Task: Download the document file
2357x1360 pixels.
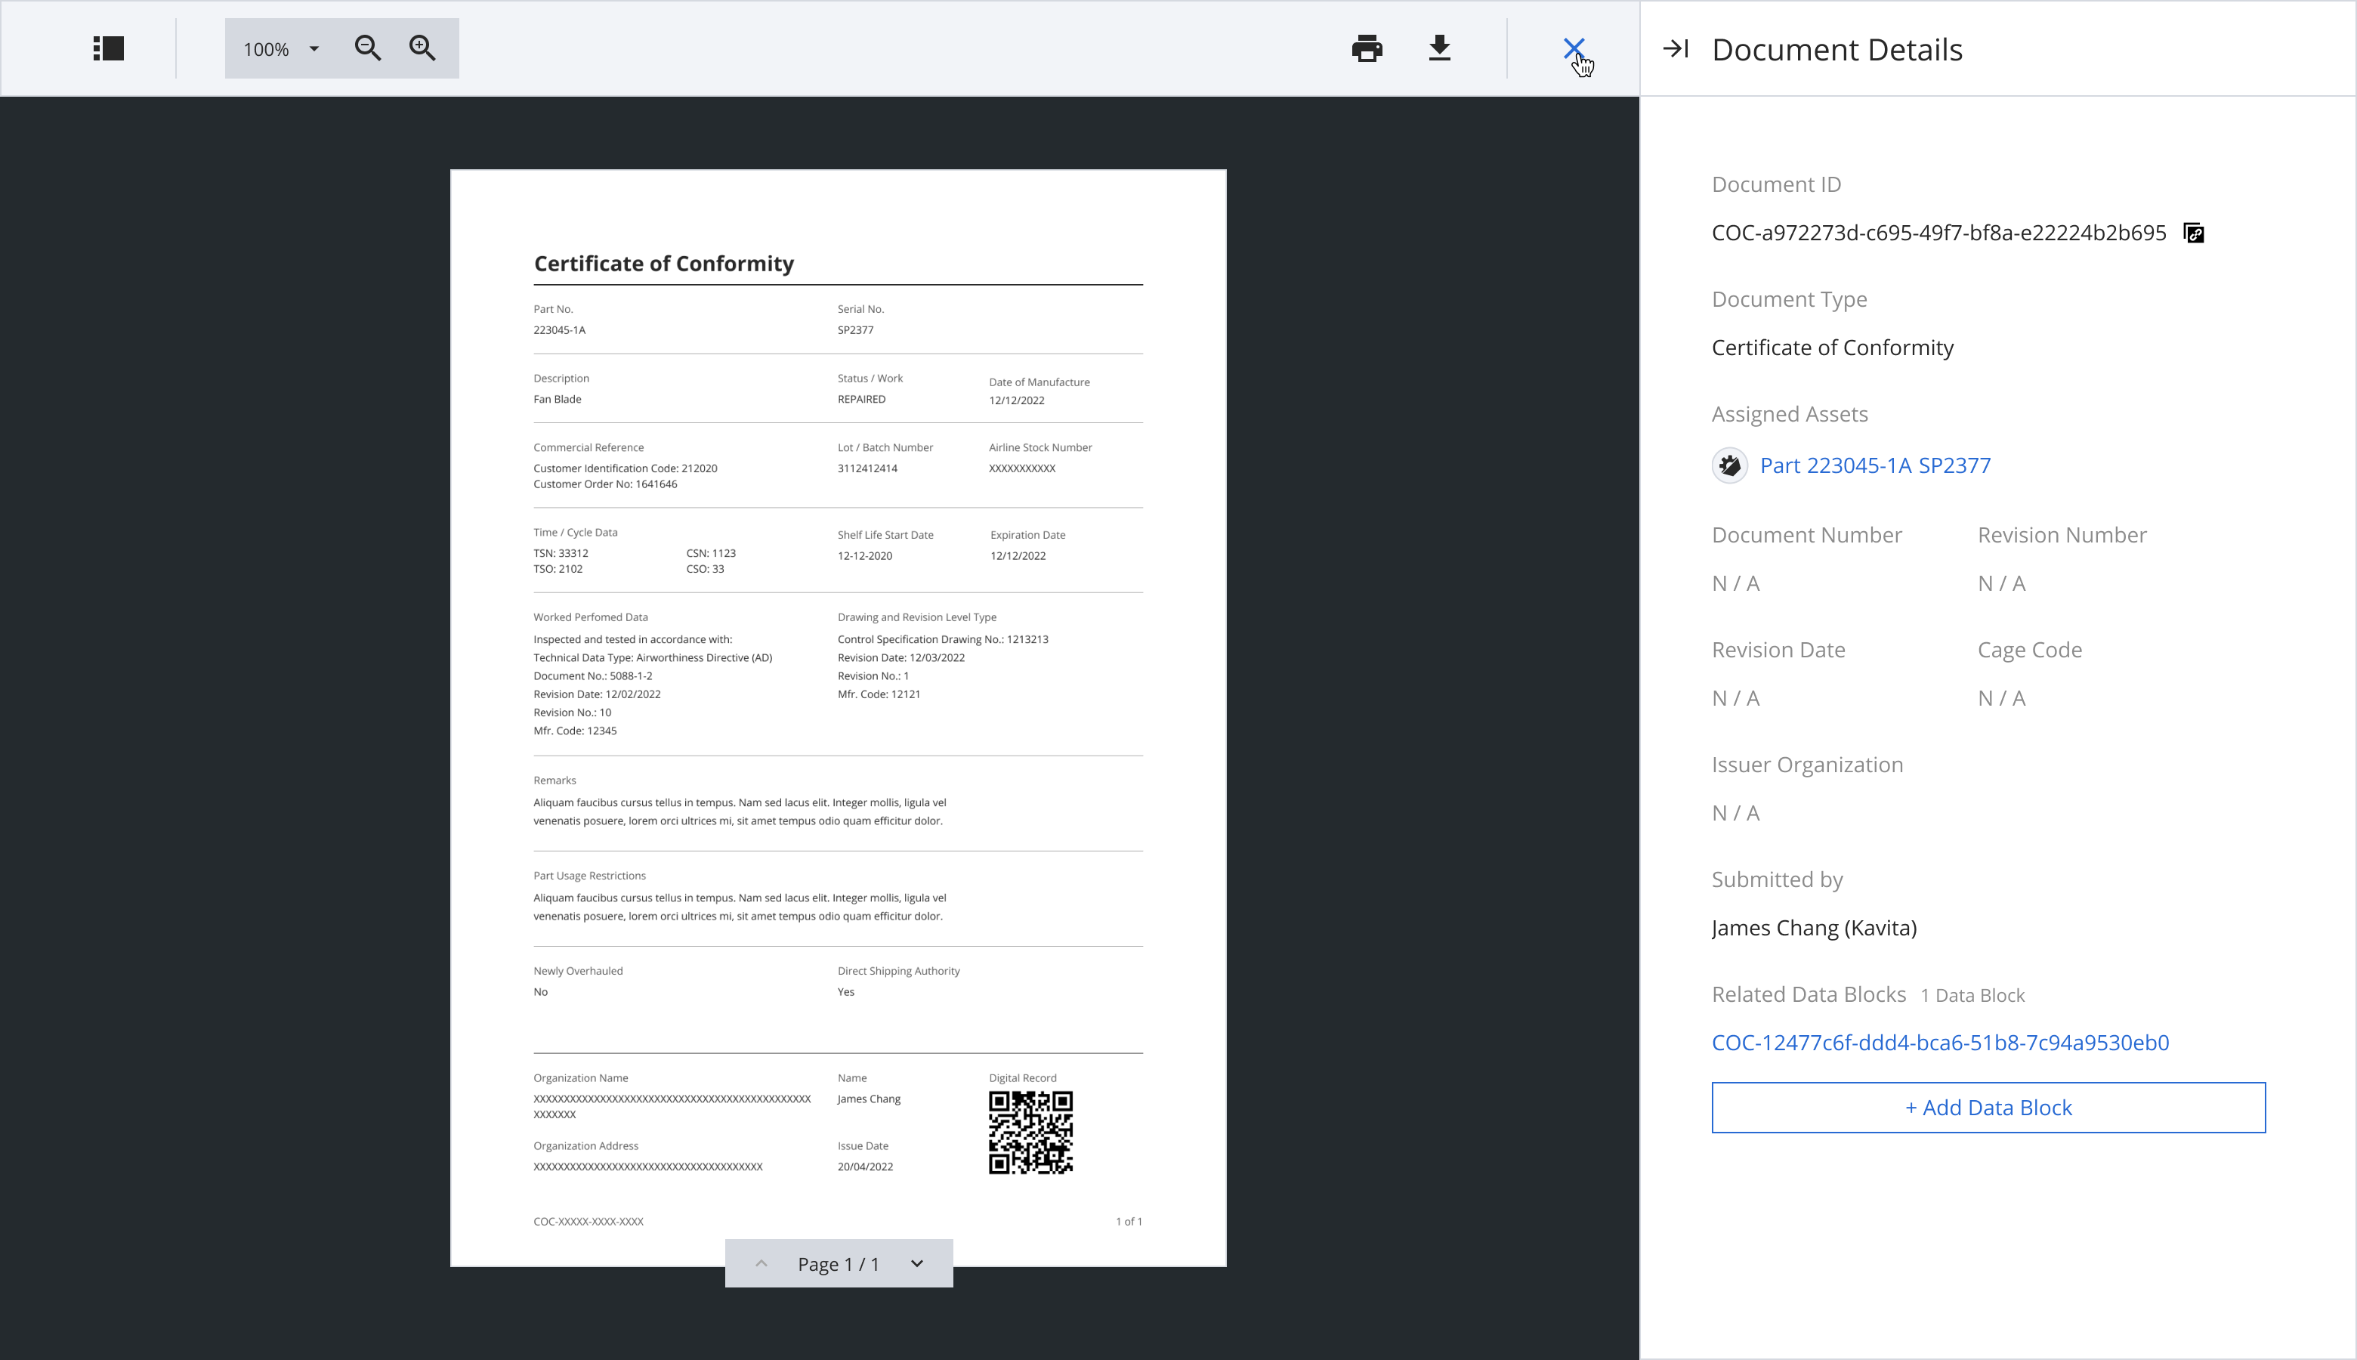Action: coord(1440,48)
